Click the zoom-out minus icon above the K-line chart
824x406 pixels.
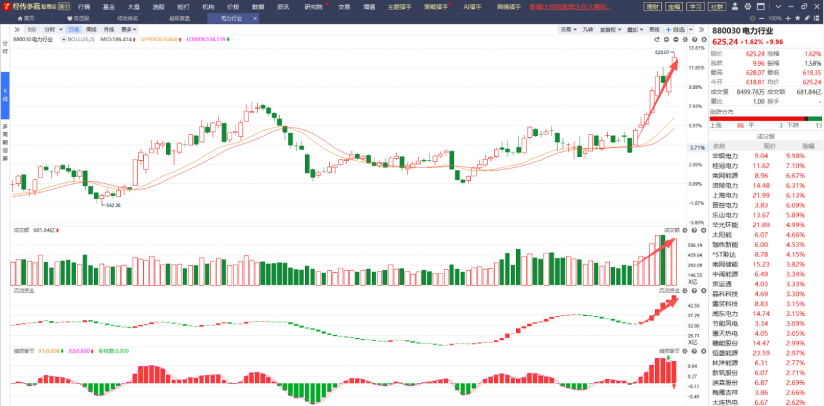click(x=676, y=39)
